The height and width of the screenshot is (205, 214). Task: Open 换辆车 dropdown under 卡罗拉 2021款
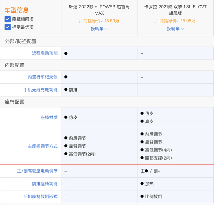click(175, 29)
